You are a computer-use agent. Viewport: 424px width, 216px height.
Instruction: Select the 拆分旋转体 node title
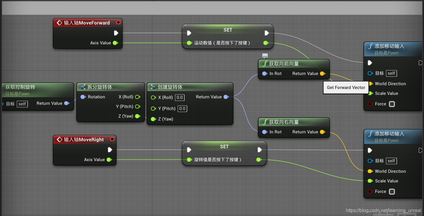[100, 87]
